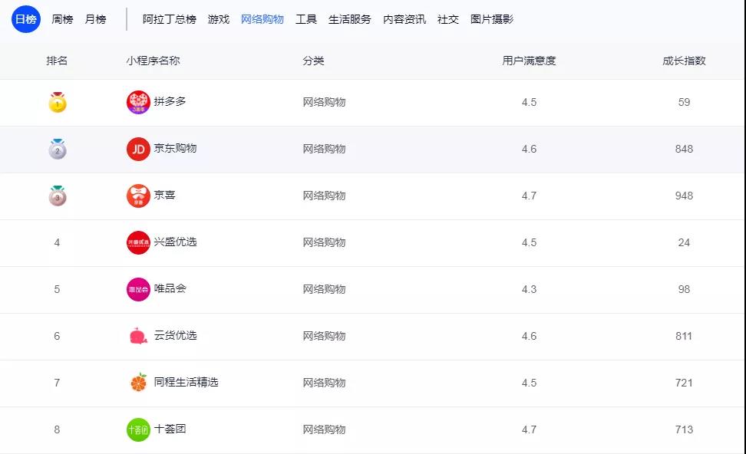Select the 日榜 daily ranking tab

click(26, 19)
